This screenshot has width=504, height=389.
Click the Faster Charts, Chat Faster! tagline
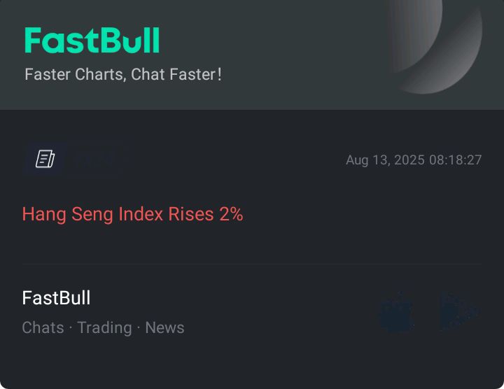coord(123,75)
